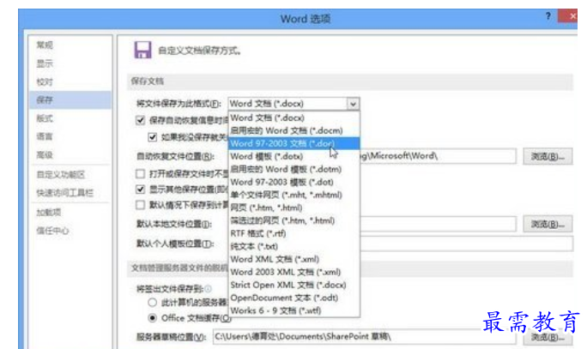Open 快速访问工具栏 settings
587x349 pixels.
pos(64,193)
